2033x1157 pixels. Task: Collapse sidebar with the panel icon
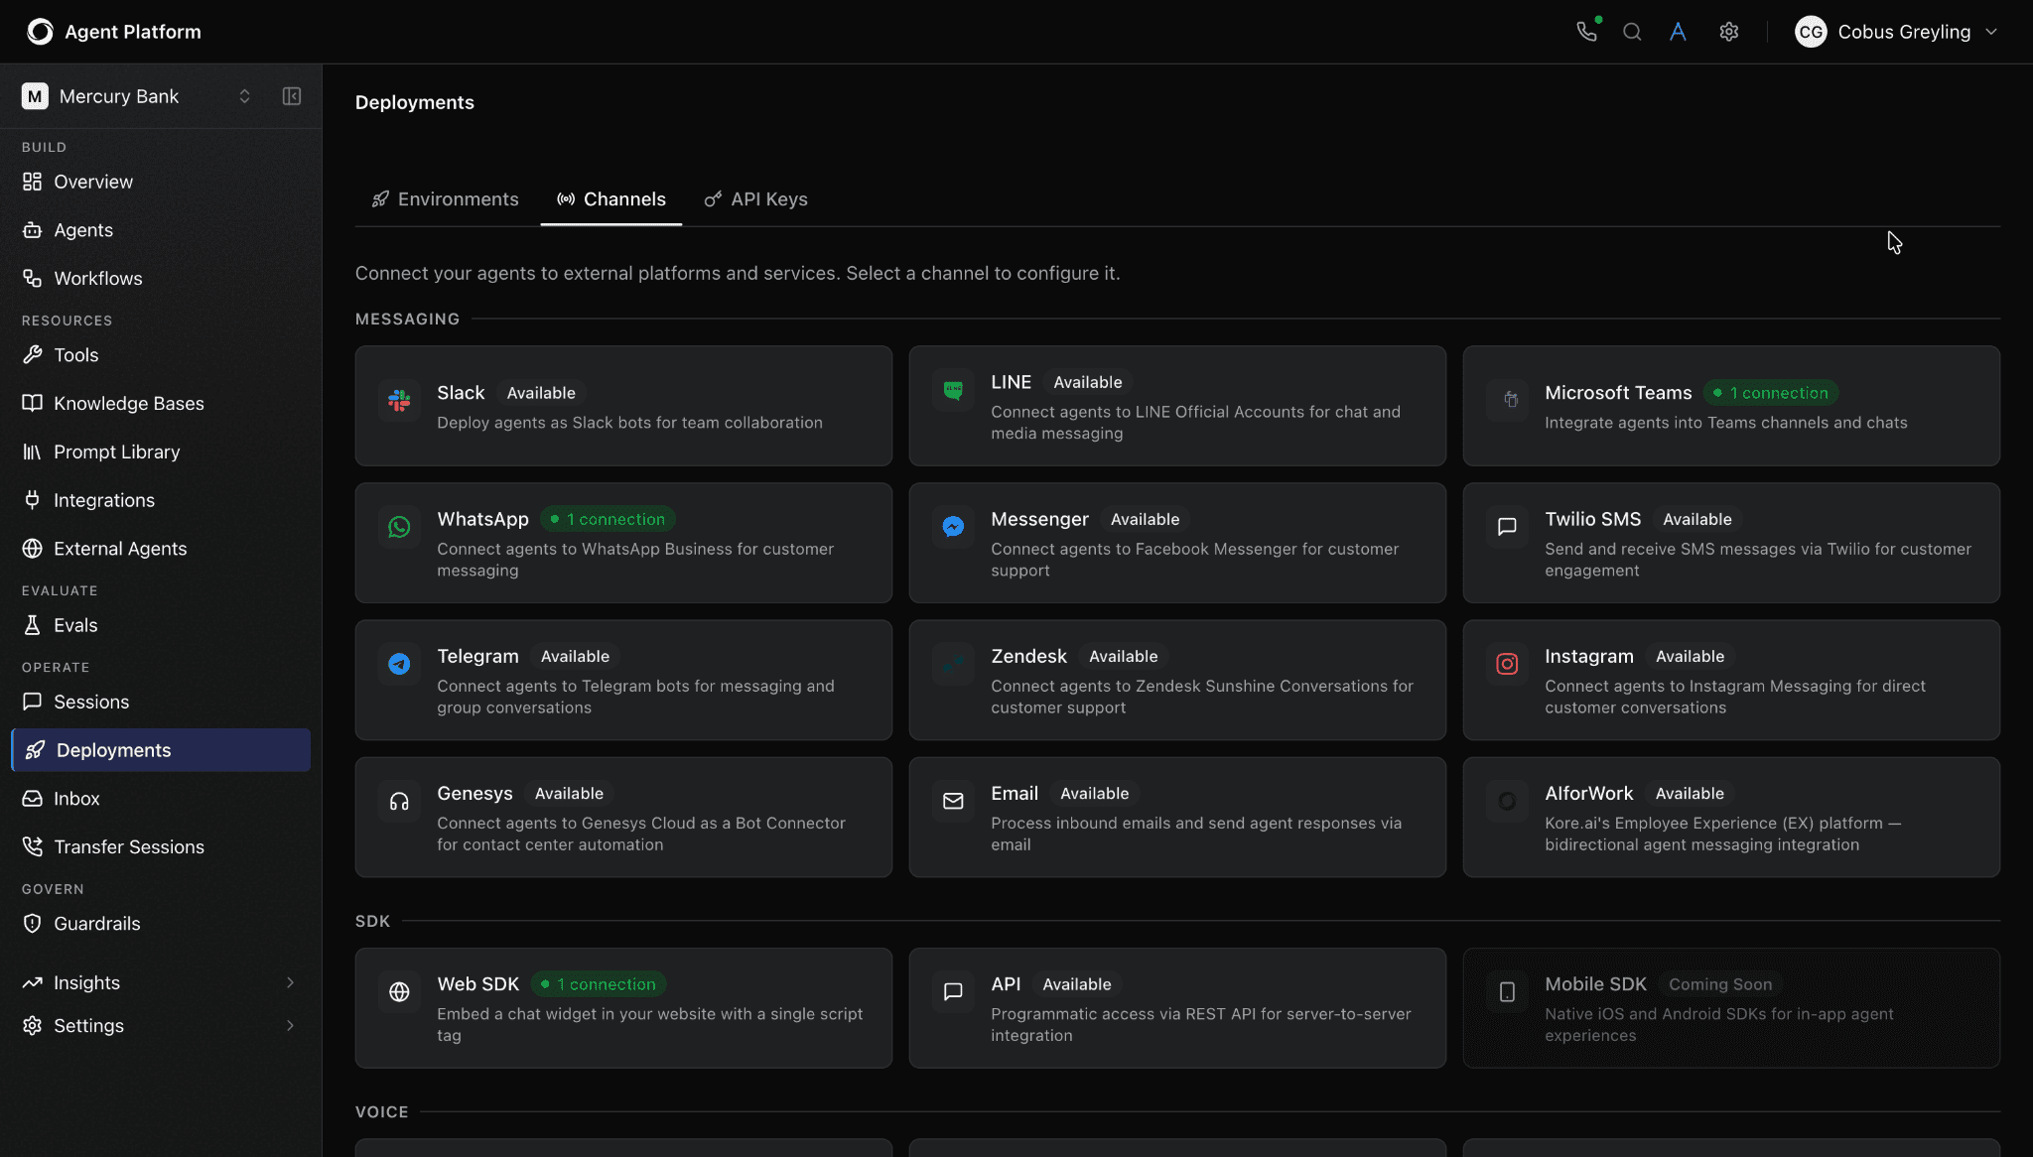292,96
